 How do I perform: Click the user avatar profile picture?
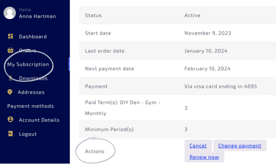10,13
